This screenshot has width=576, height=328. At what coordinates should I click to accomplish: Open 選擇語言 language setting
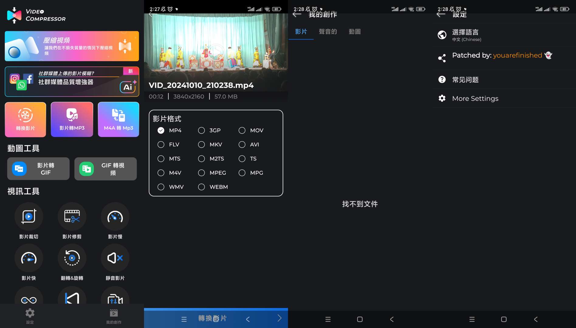click(x=504, y=35)
